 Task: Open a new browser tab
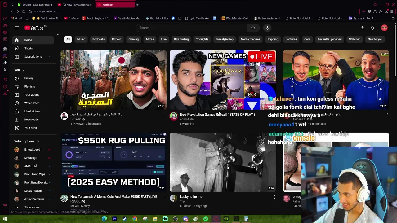pos(137,5)
